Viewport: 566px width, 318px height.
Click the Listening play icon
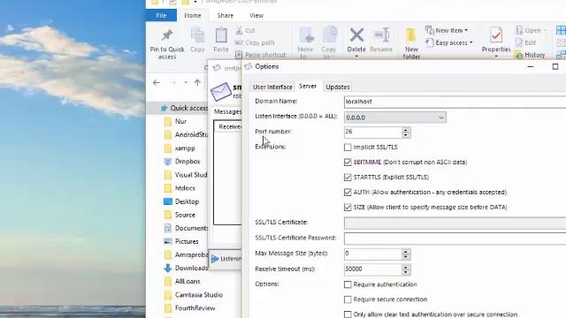(215, 259)
